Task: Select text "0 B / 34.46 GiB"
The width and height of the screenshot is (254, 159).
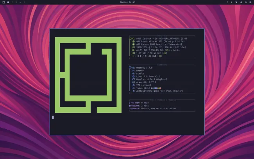Action: 147,56
